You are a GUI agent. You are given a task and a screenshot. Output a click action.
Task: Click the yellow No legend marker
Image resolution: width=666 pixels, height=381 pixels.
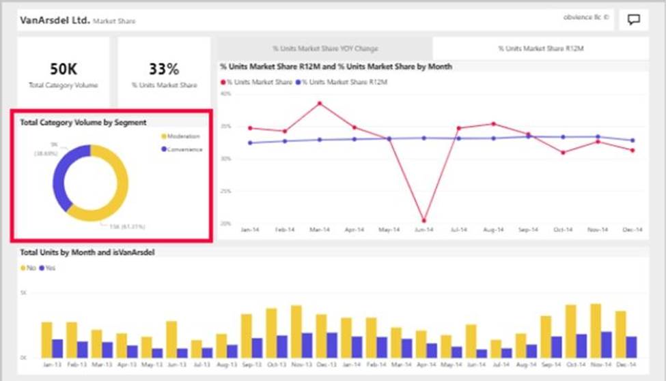[x=23, y=268]
